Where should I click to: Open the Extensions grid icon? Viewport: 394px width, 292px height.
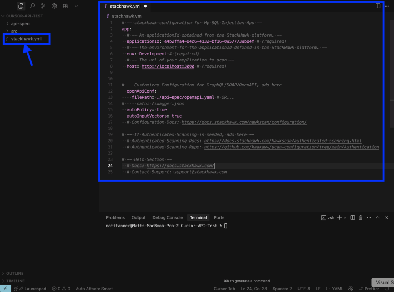pyautogui.click(x=65, y=6)
